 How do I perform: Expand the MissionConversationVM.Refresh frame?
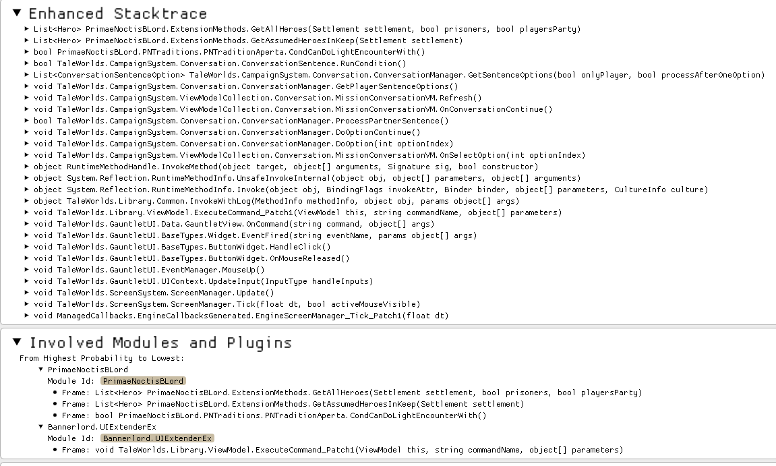[27, 98]
